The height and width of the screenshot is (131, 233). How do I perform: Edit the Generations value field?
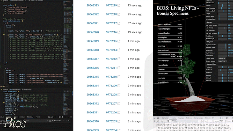click(x=230, y=56)
